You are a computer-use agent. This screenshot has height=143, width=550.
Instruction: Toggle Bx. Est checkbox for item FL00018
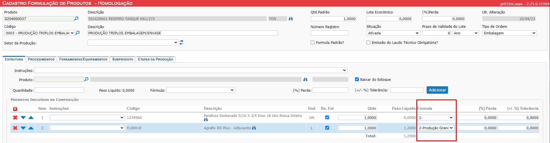pyautogui.click(x=327, y=128)
